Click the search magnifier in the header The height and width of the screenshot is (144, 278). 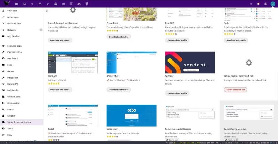251,4
